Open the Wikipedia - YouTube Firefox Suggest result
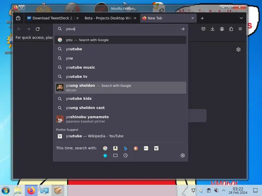 (121, 136)
